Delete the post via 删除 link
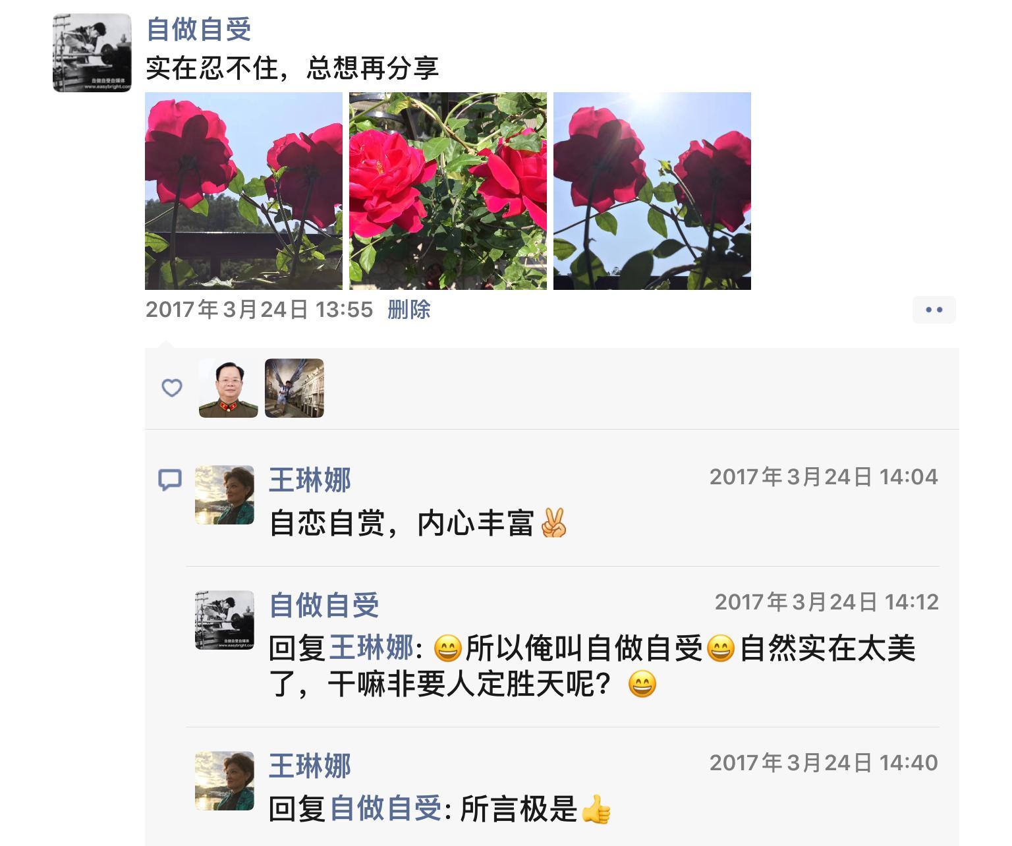The height and width of the screenshot is (846, 1012). tap(408, 310)
